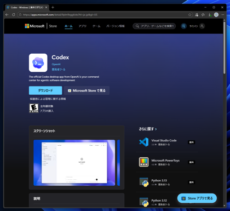Open the browser three-dot menu
Viewport: 230px width, 211px height.
pyautogui.click(x=223, y=15)
